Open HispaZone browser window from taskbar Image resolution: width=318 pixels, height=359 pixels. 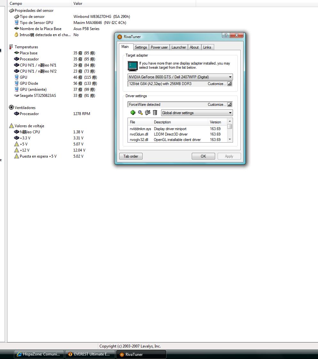click(x=38, y=354)
